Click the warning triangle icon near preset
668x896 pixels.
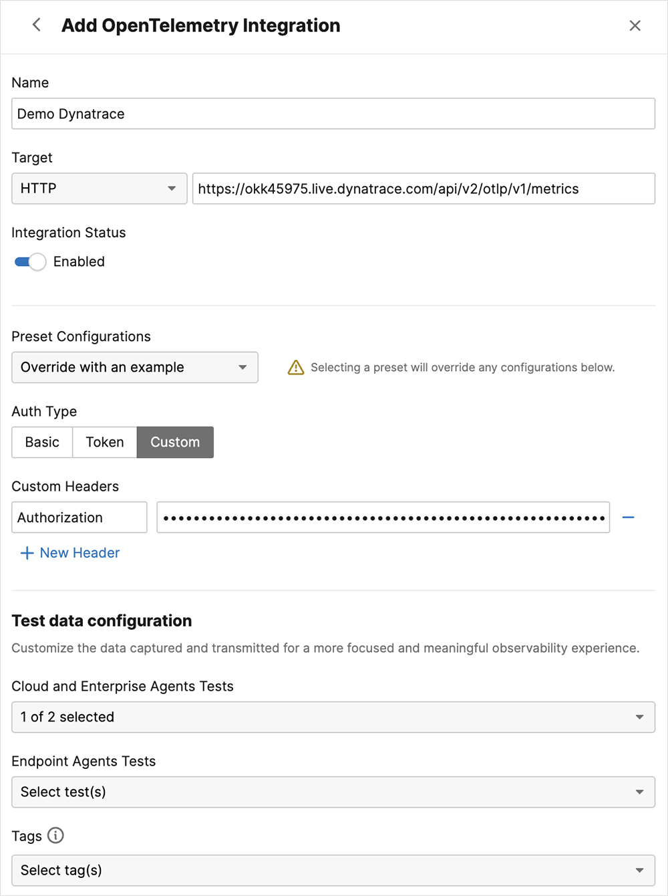pyautogui.click(x=295, y=368)
